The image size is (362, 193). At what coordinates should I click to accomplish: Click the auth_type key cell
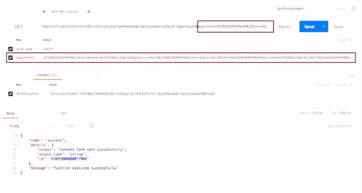[24, 49]
